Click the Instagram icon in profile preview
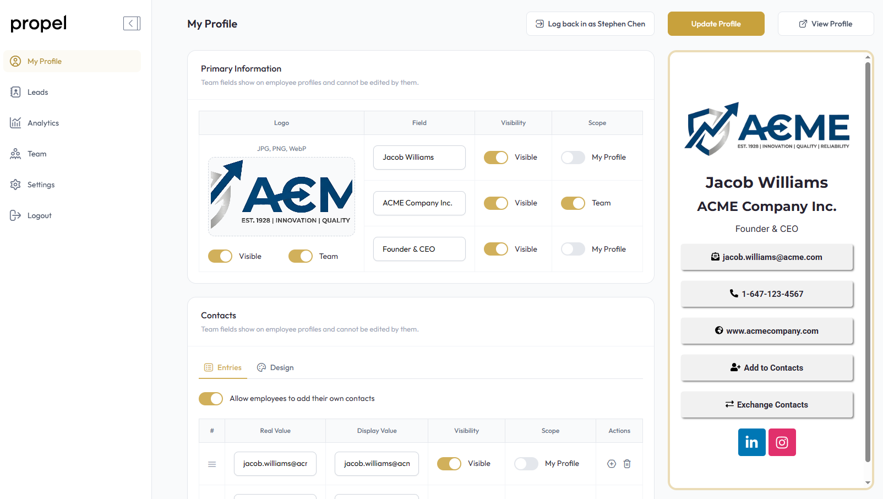The height and width of the screenshot is (499, 883). 782,442
